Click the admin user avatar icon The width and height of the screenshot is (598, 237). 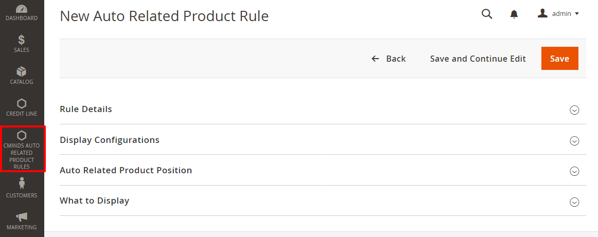(542, 13)
